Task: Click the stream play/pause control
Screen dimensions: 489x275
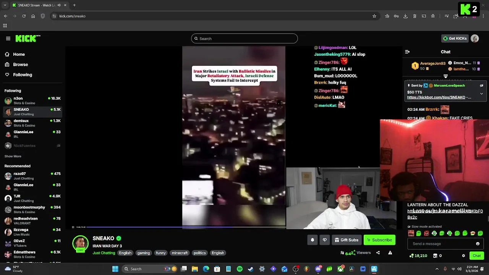Action: [x=73, y=227]
